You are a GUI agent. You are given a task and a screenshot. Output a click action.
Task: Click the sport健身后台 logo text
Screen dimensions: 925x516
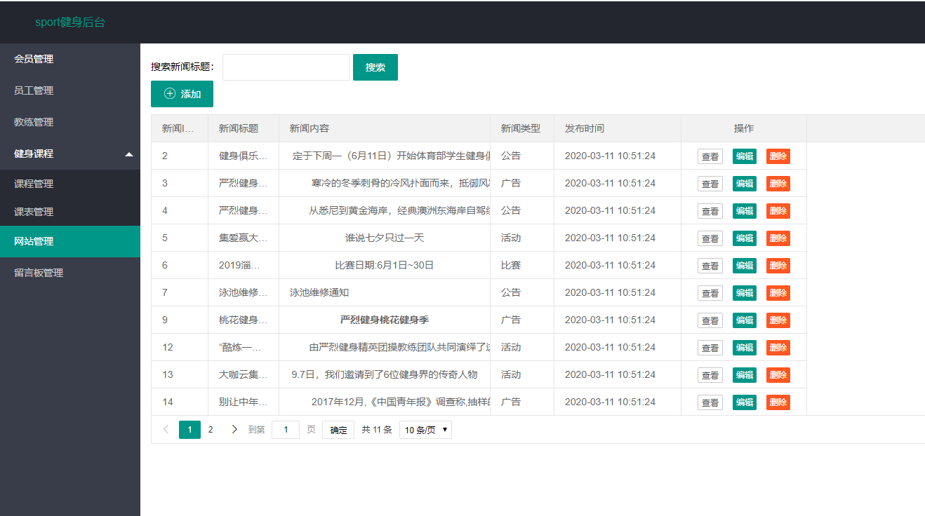[70, 22]
